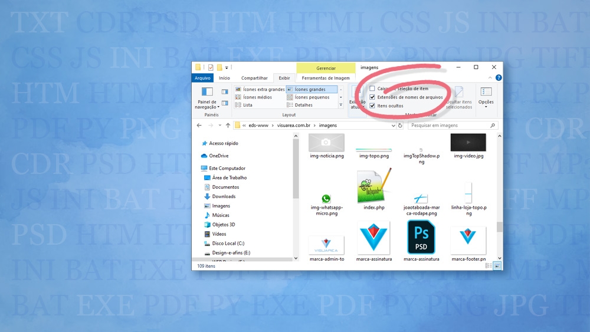Viewport: 590px width, 332px height.
Task: Click the Up one level arrow
Action: coord(228,126)
